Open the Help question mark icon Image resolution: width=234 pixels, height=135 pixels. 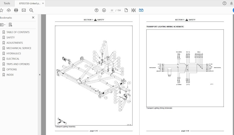pos(224,3)
